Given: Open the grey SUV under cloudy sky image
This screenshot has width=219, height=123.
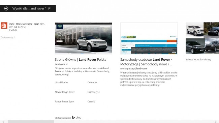Looking at the screenshot, I should coord(212,46).
